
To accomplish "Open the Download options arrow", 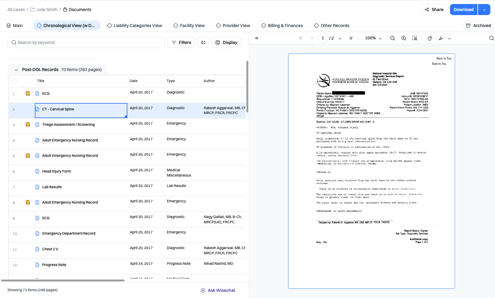I will 484,10.
